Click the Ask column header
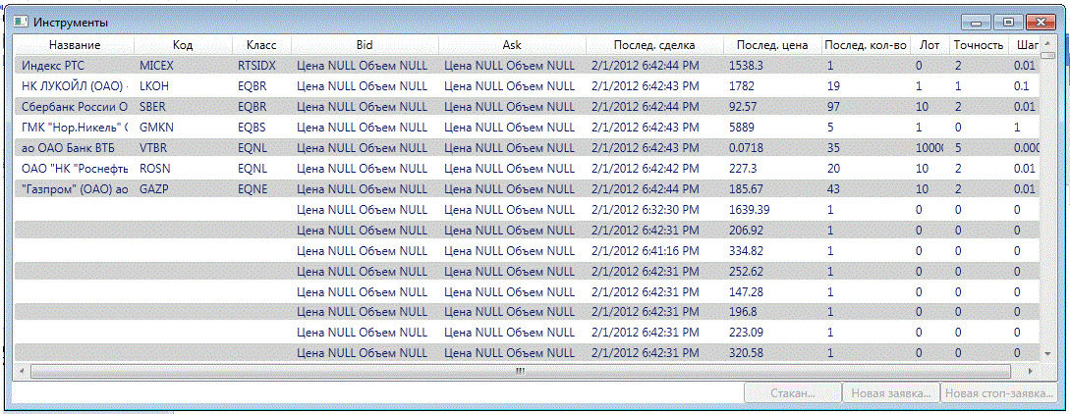The image size is (1070, 414). (x=513, y=45)
